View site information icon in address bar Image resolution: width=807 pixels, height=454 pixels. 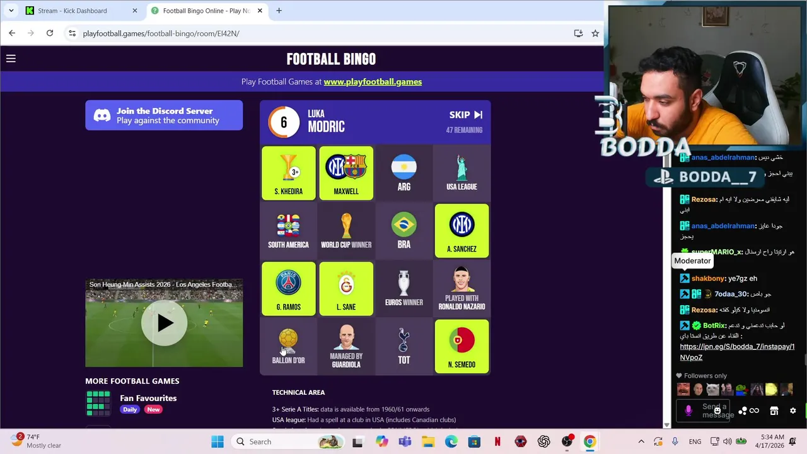pos(72,33)
